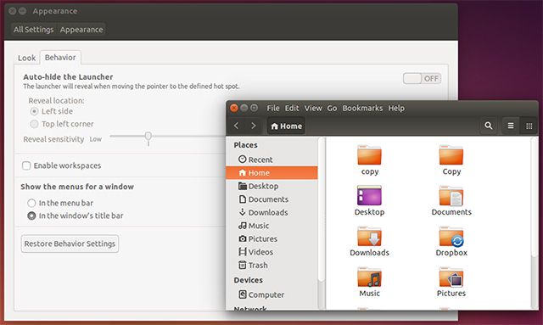Select Documents in Places sidebar
Viewport: 543px width, 325px height.
point(271,199)
